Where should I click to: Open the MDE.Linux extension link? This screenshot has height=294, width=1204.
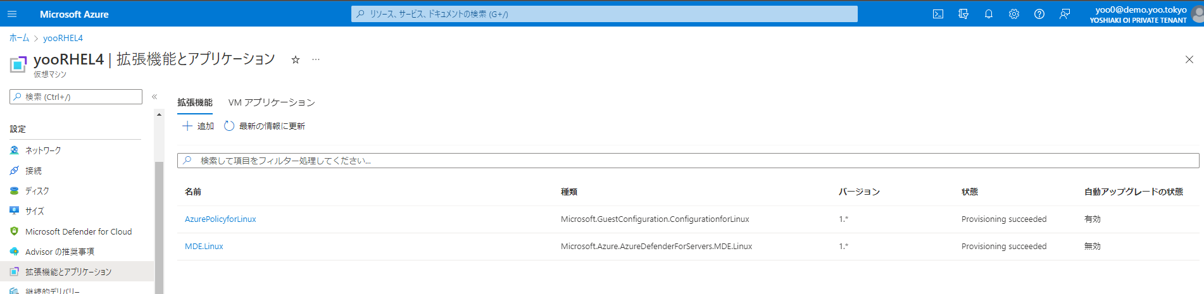204,247
